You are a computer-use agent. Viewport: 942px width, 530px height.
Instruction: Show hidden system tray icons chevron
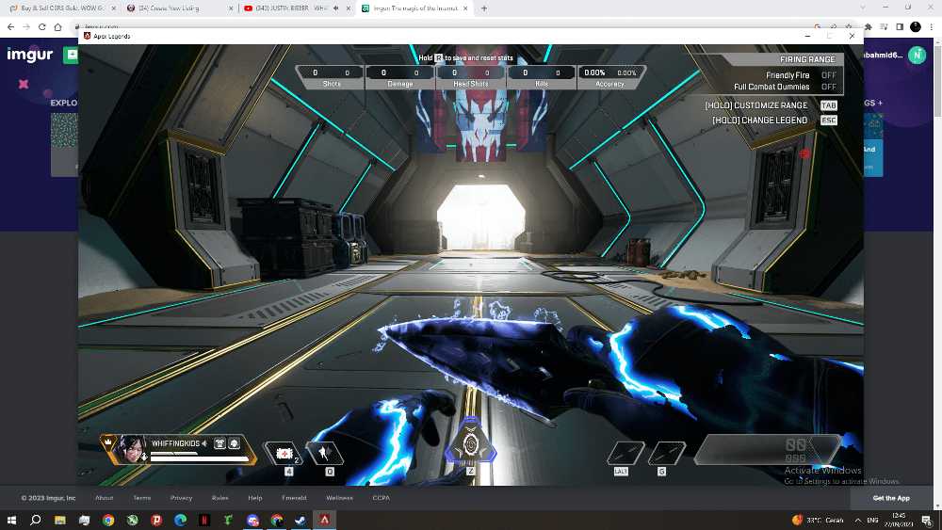pos(857,520)
